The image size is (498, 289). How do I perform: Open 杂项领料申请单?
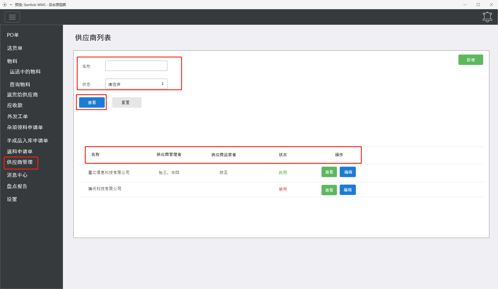[x=25, y=127]
